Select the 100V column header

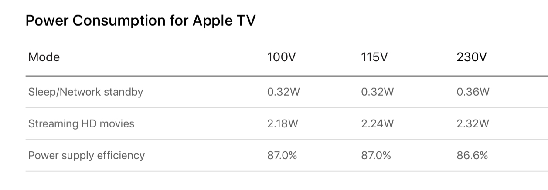[x=281, y=57]
